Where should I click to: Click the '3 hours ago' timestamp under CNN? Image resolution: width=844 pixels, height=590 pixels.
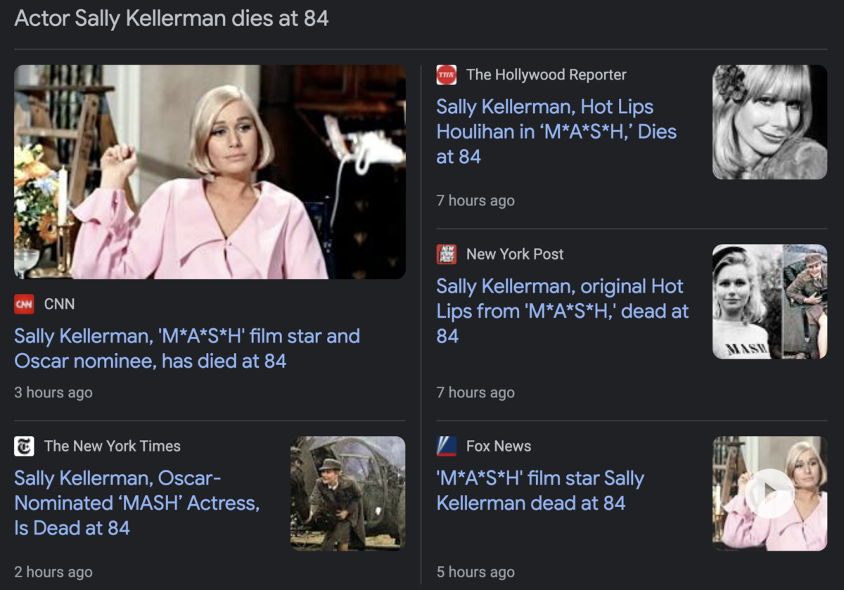(53, 392)
